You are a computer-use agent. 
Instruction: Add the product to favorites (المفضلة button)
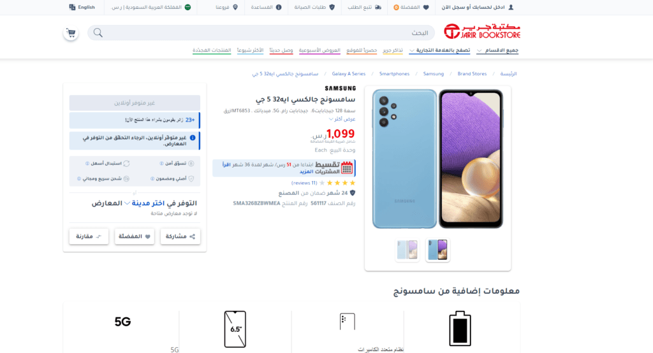(x=134, y=236)
